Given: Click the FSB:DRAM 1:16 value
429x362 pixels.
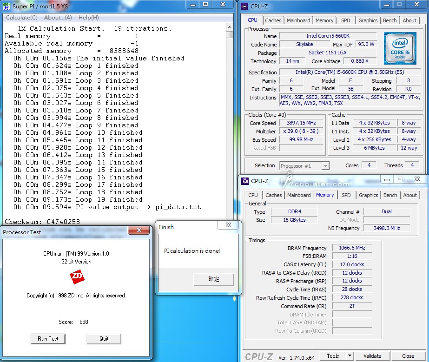Looking at the screenshot, I should click(352, 257).
